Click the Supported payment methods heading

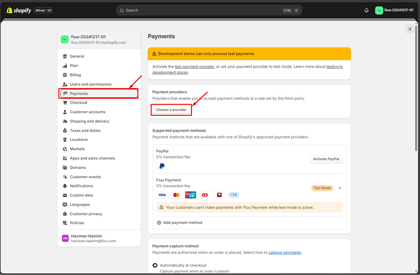click(x=179, y=131)
